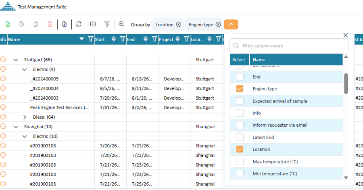
Task: Close the column picker panel
Action: pos(345,35)
